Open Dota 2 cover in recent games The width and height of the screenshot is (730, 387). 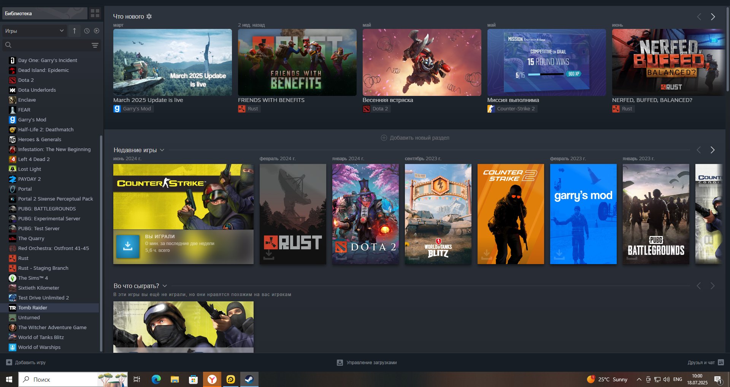click(x=365, y=214)
